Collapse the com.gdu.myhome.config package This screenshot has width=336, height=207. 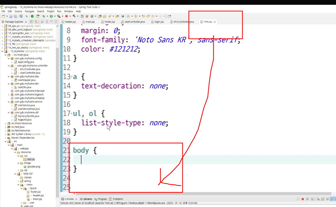(x=9, y=58)
